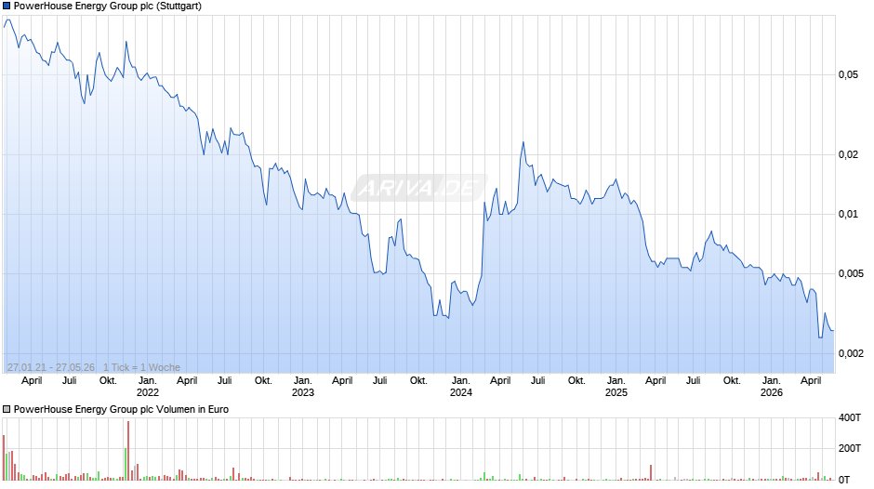Click the 0,05 price axis label
Image resolution: width=874 pixels, height=489 pixels.
[x=848, y=74]
